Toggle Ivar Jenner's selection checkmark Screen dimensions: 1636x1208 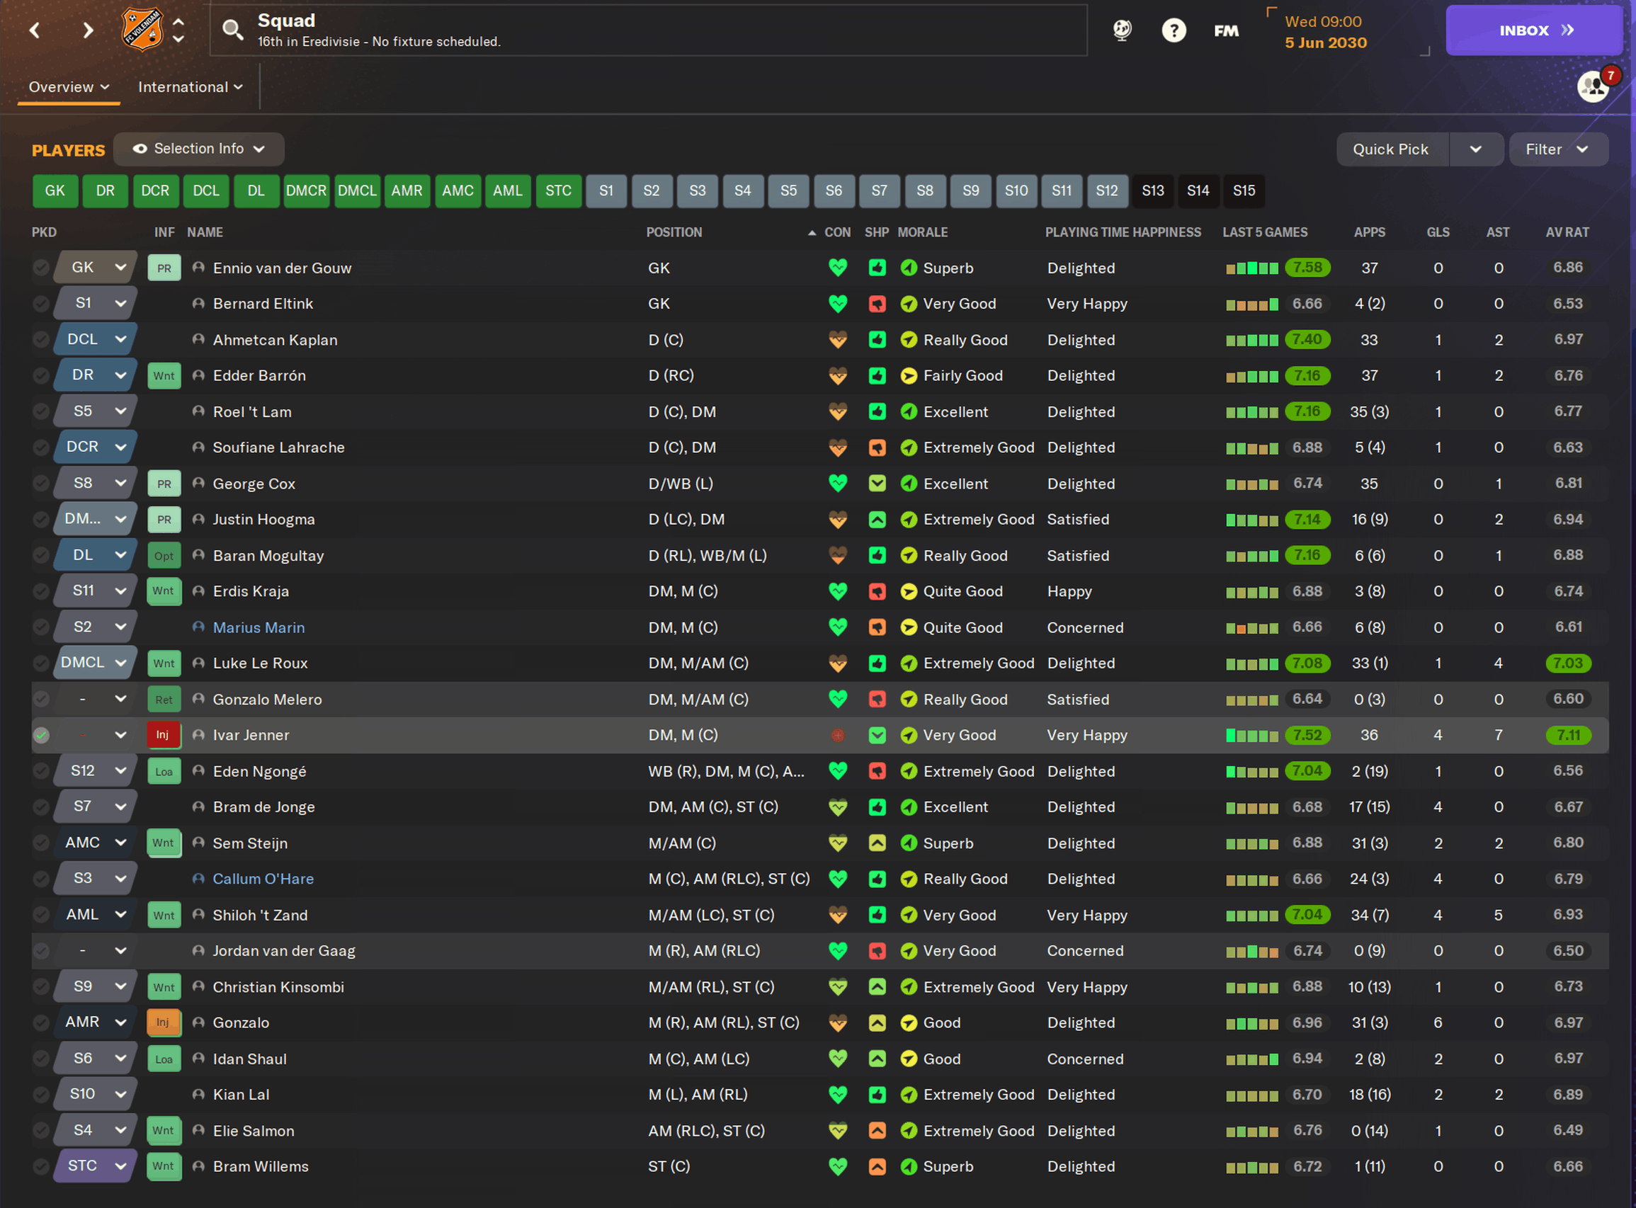[x=41, y=735]
